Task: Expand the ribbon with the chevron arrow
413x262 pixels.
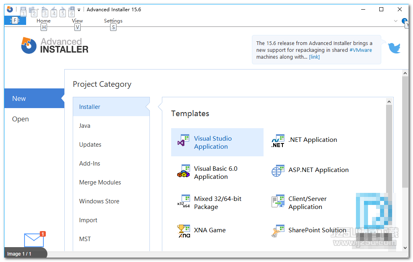Action: (395, 21)
